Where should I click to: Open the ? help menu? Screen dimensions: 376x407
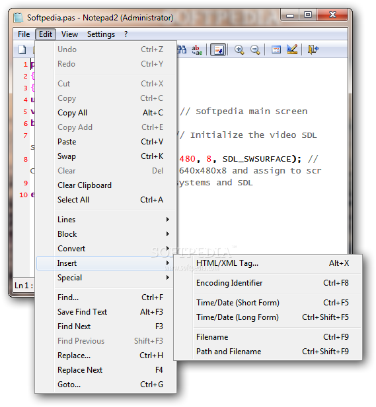point(126,34)
